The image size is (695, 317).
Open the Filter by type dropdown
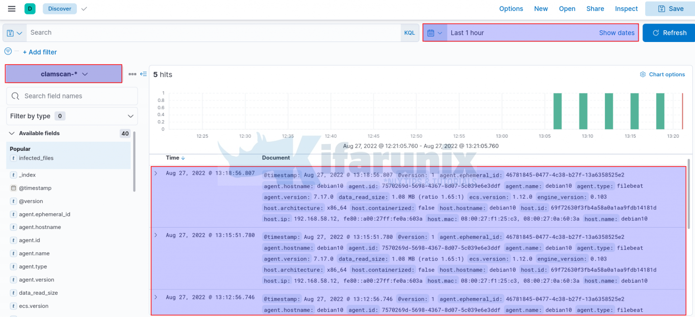point(71,116)
